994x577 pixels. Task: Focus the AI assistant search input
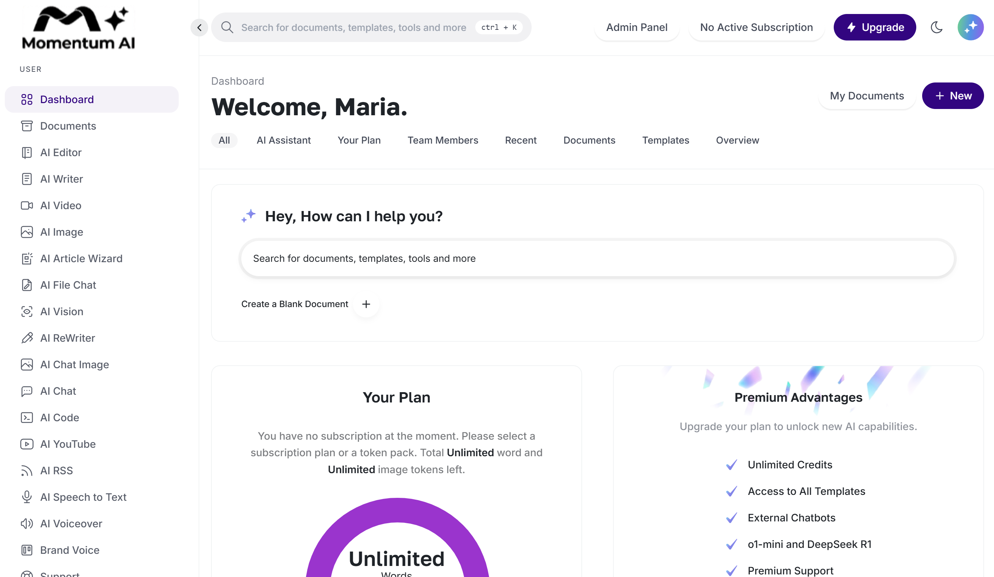(x=597, y=258)
